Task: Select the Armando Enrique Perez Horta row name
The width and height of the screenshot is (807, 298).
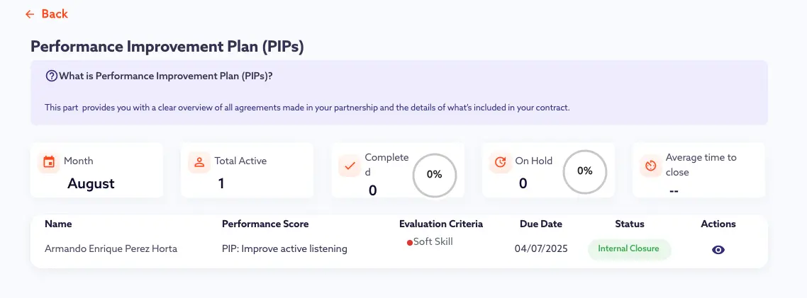Action: click(111, 248)
